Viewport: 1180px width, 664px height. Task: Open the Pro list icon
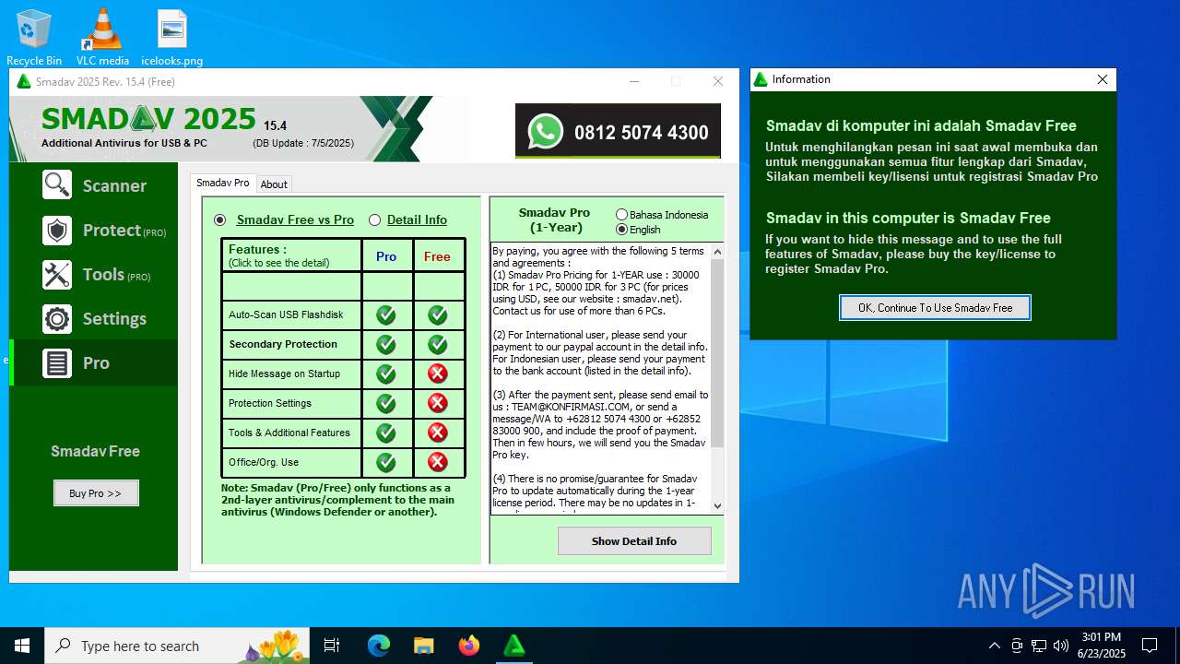[x=57, y=362]
